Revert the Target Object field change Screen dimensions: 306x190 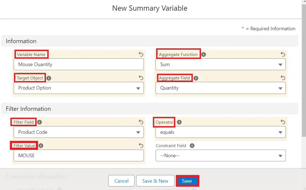141,78
